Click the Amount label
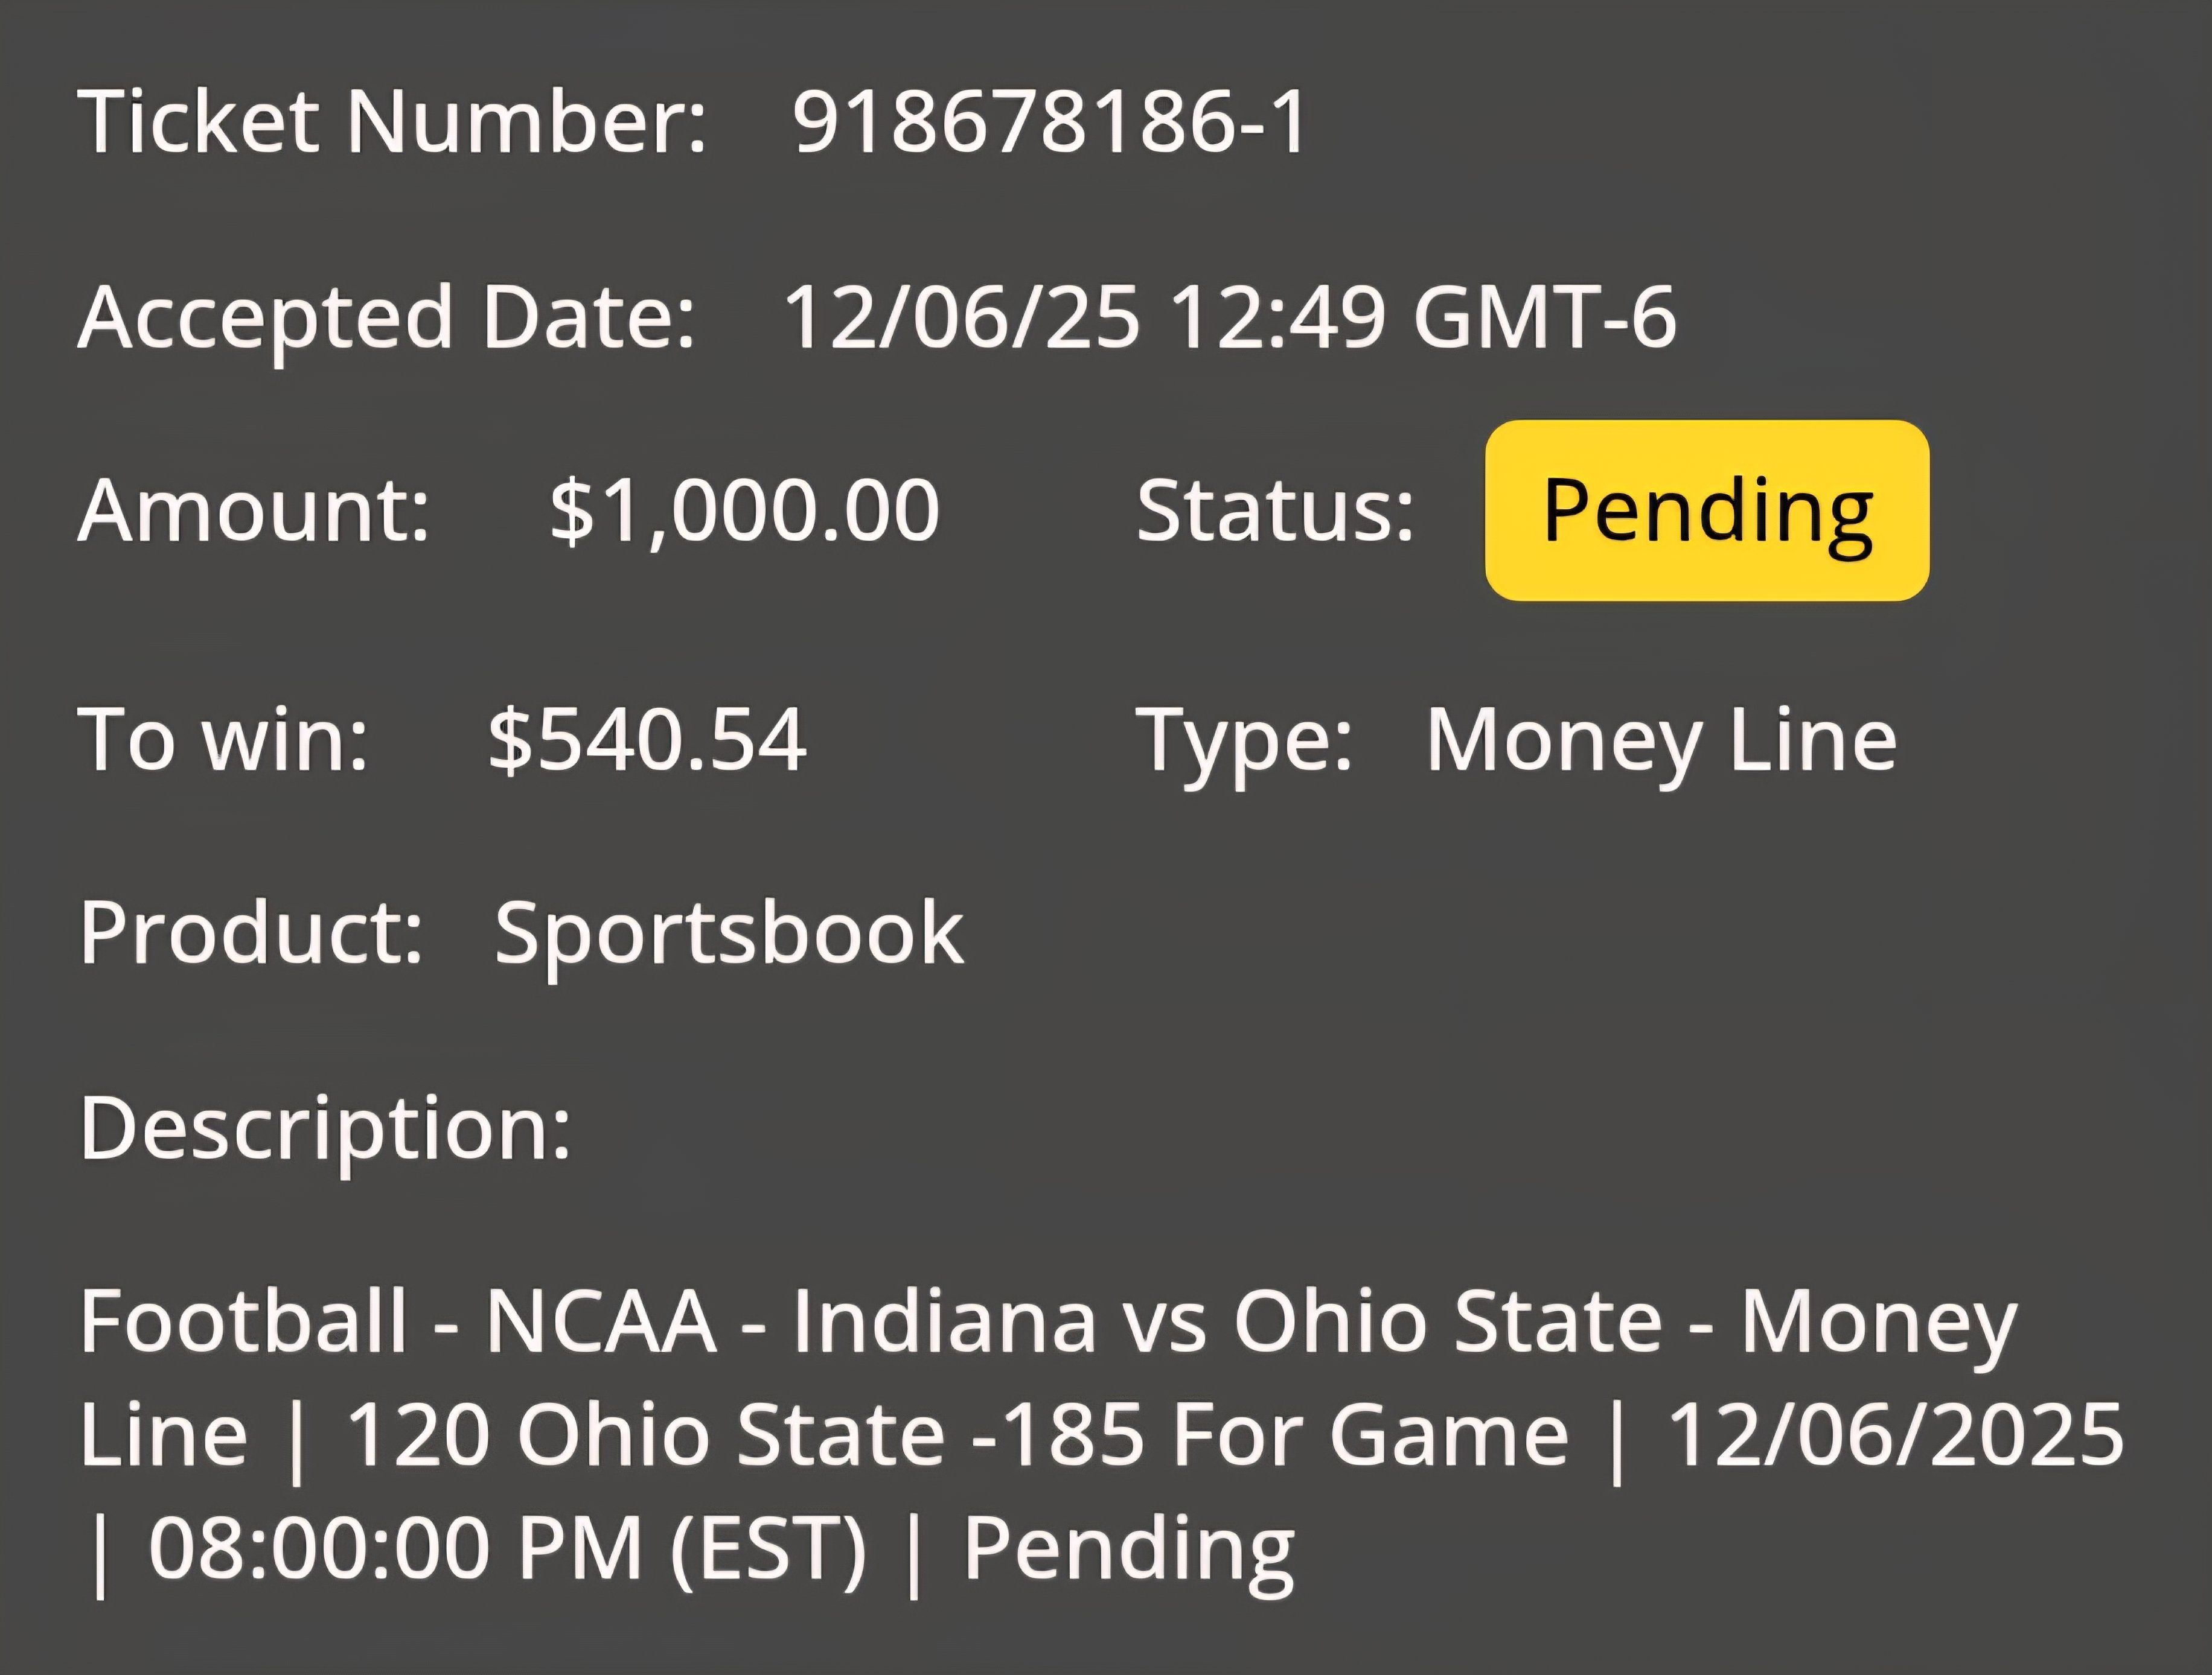This screenshot has width=2212, height=1675. (x=254, y=510)
